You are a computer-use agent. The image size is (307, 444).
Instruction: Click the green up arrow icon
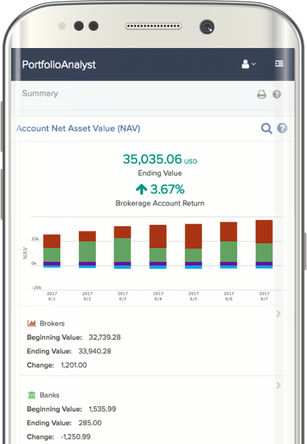(x=141, y=189)
